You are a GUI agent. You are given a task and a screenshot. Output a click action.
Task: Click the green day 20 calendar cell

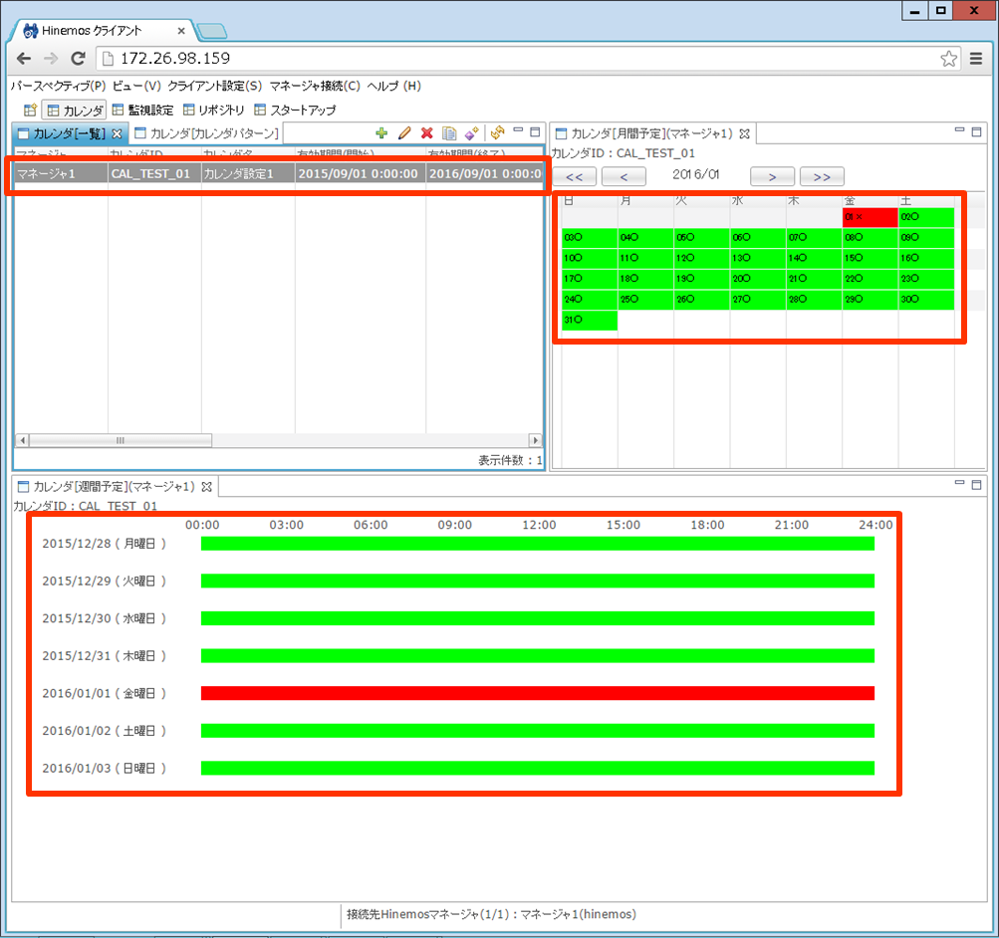tap(758, 278)
